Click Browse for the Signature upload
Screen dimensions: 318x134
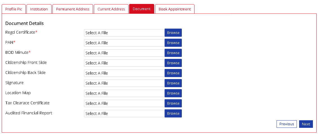(173, 83)
